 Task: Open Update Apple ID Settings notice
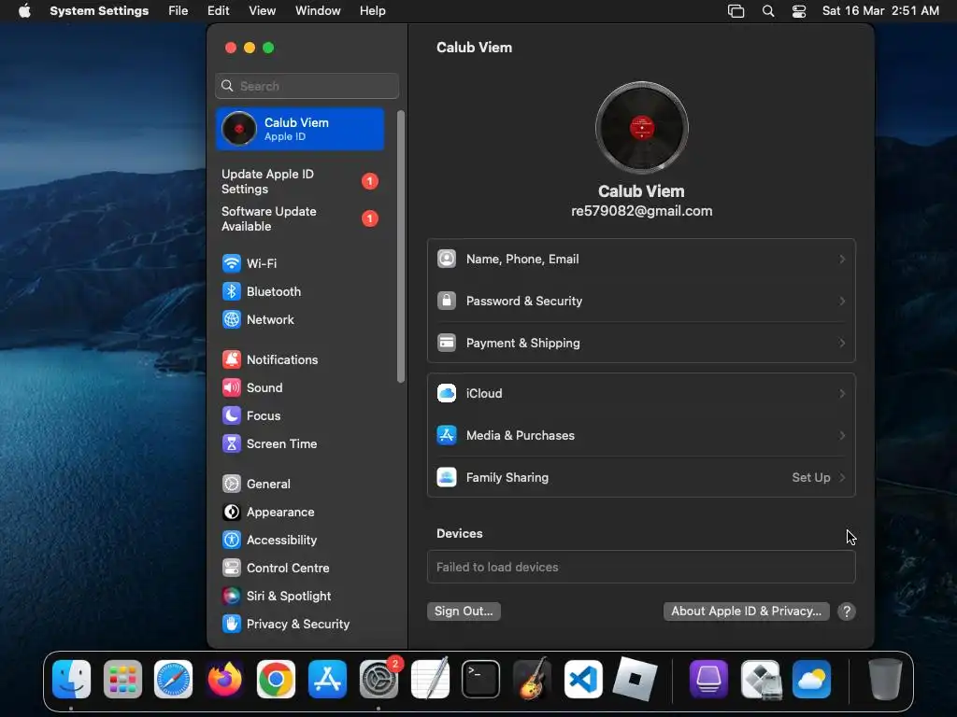click(300, 182)
